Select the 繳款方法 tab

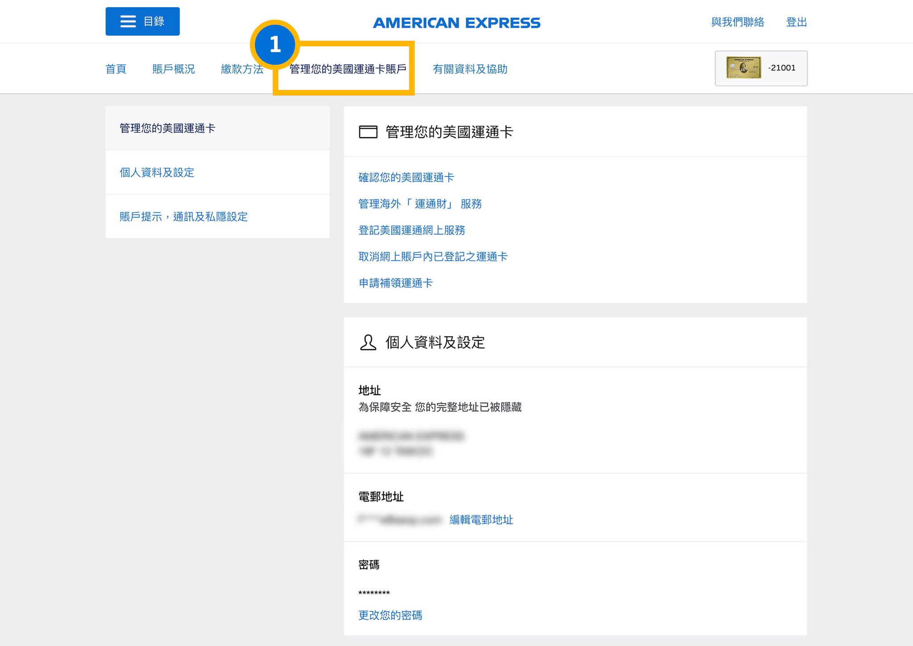click(243, 69)
